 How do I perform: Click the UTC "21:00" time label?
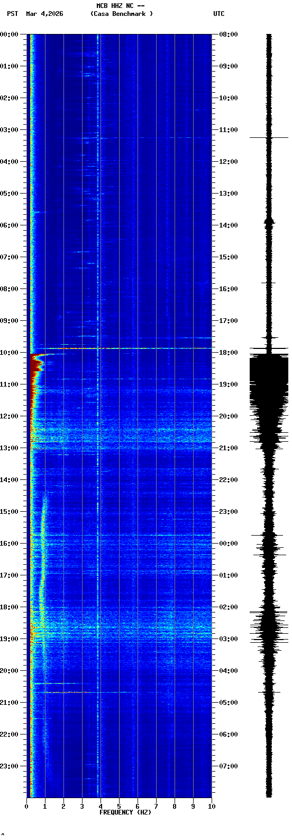pyautogui.click(x=229, y=448)
